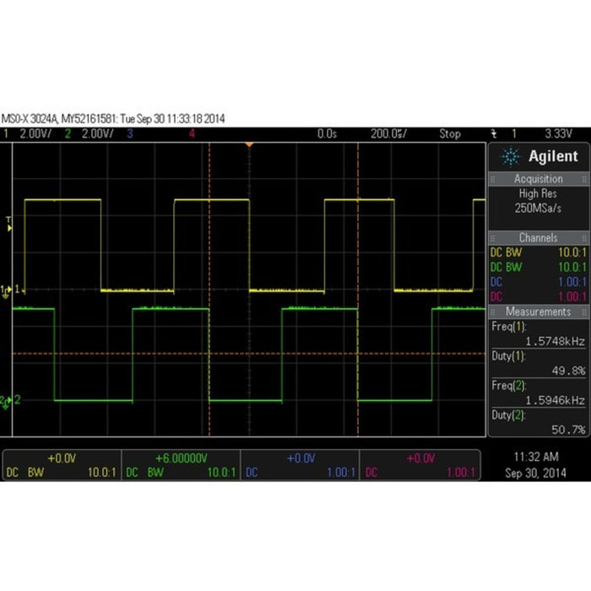
Task: Click the trigger edge slope icon in top bar
Action: (x=493, y=133)
